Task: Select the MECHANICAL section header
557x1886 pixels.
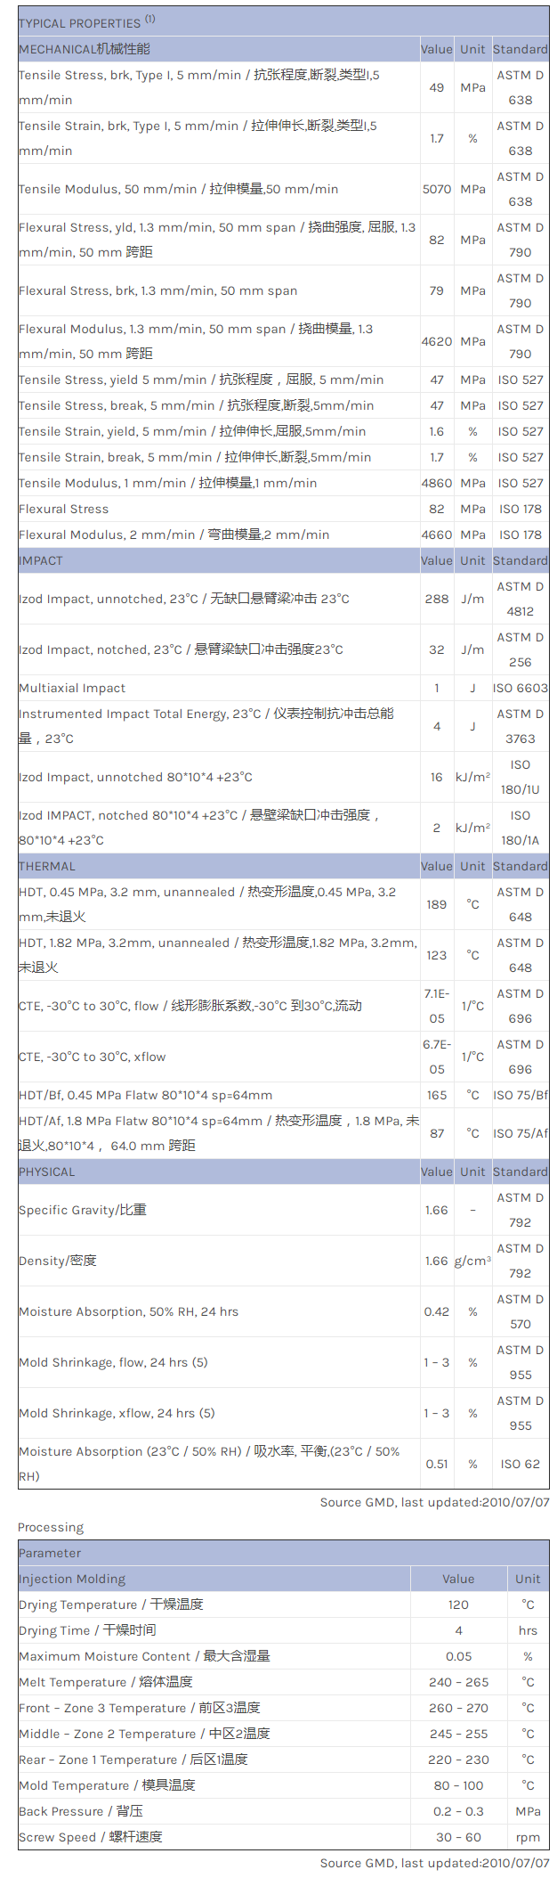Action: [x=85, y=49]
